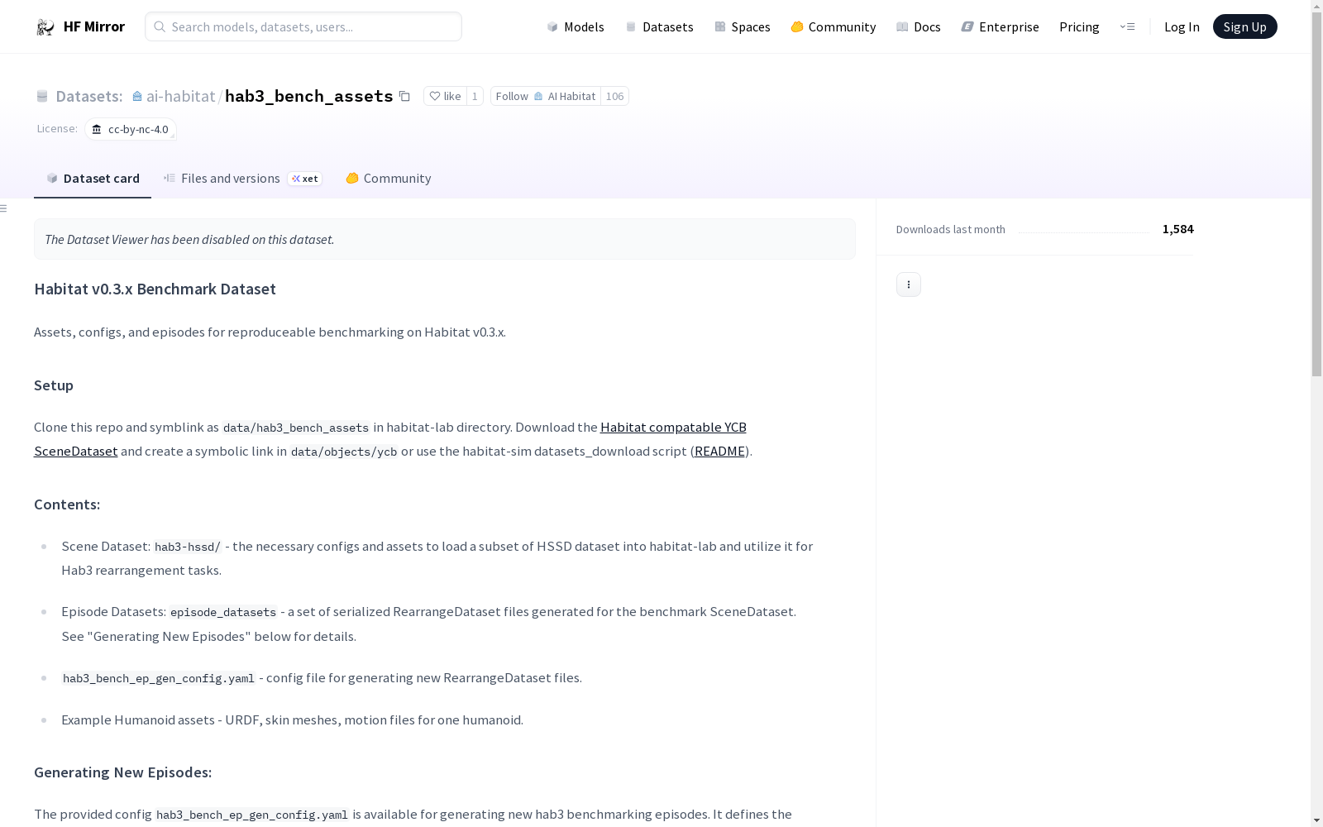Open the Docs navigation link
1323x827 pixels.
click(x=918, y=26)
